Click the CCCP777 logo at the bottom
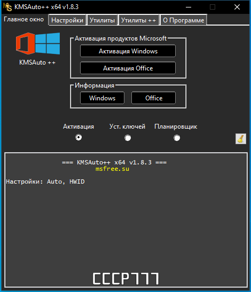Image resolution: width=251 pixels, height=292 pixels. pyautogui.click(x=126, y=279)
